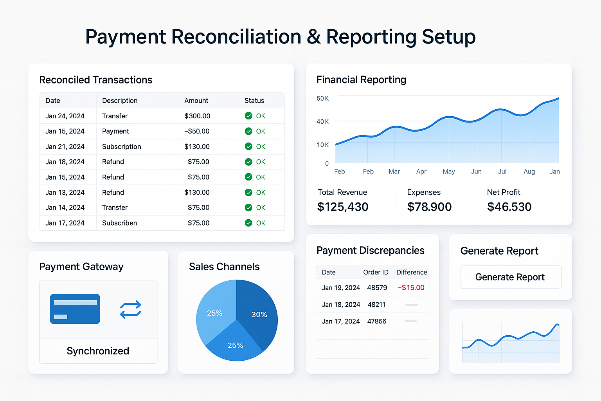Viewport: 601px width, 401px height.
Task: Select the bottom 25% pie slice
Action: (x=235, y=345)
